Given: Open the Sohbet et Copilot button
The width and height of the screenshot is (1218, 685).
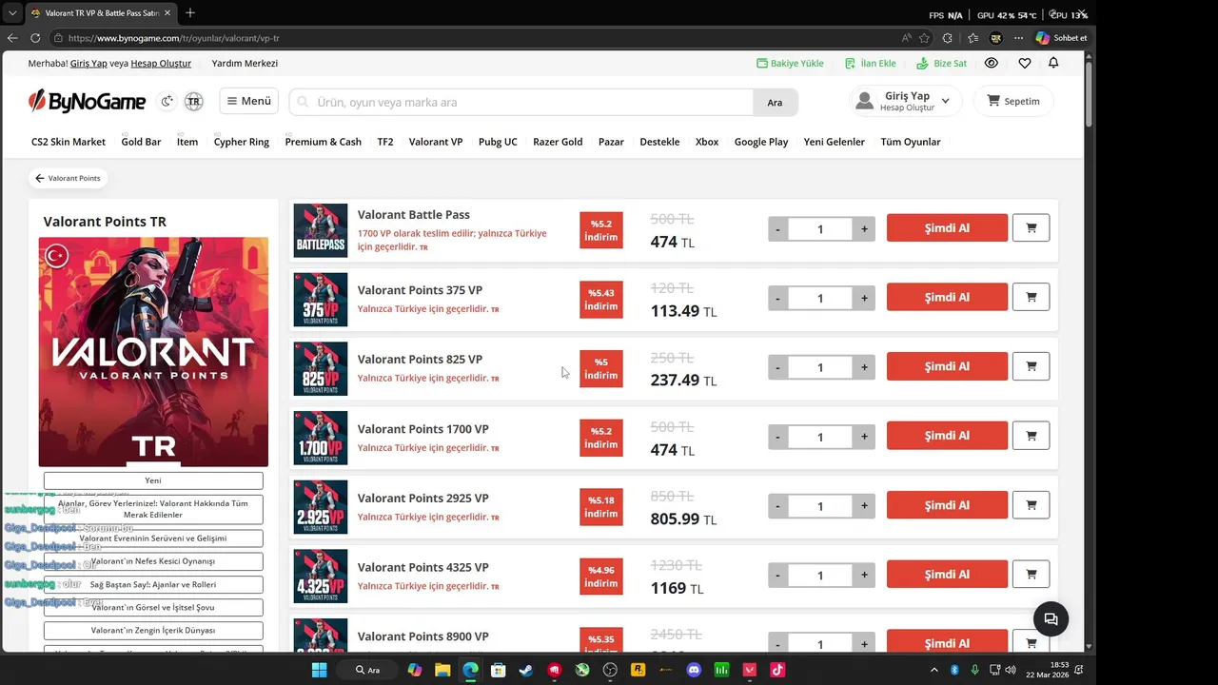Looking at the screenshot, I should click(x=1061, y=38).
